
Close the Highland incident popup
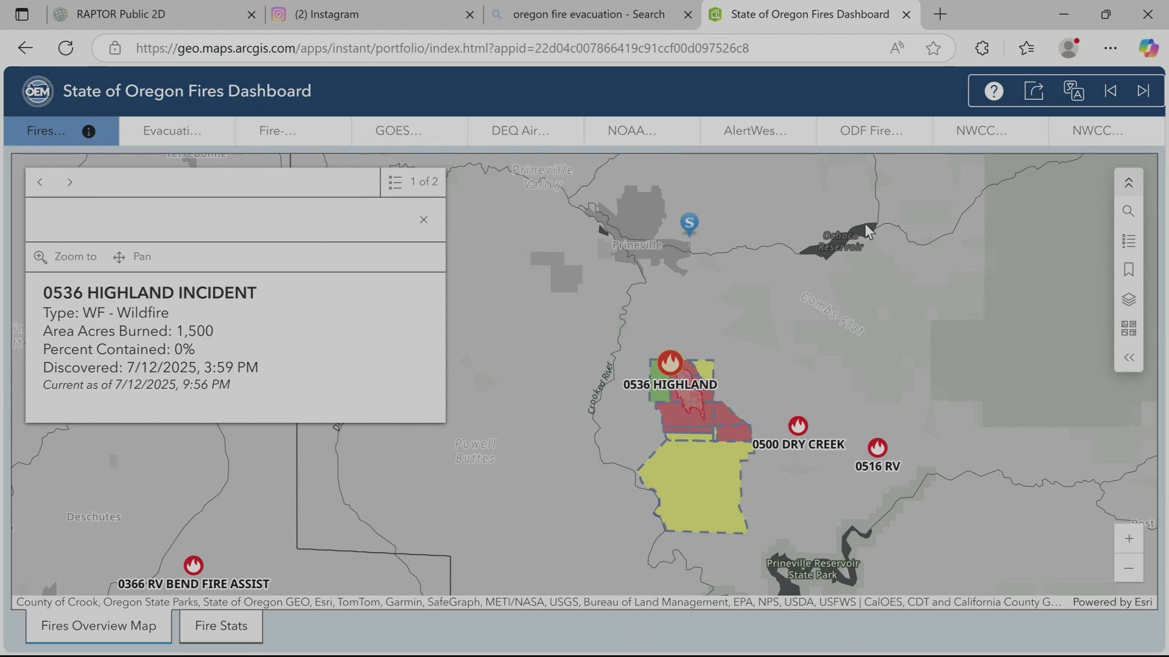point(424,220)
